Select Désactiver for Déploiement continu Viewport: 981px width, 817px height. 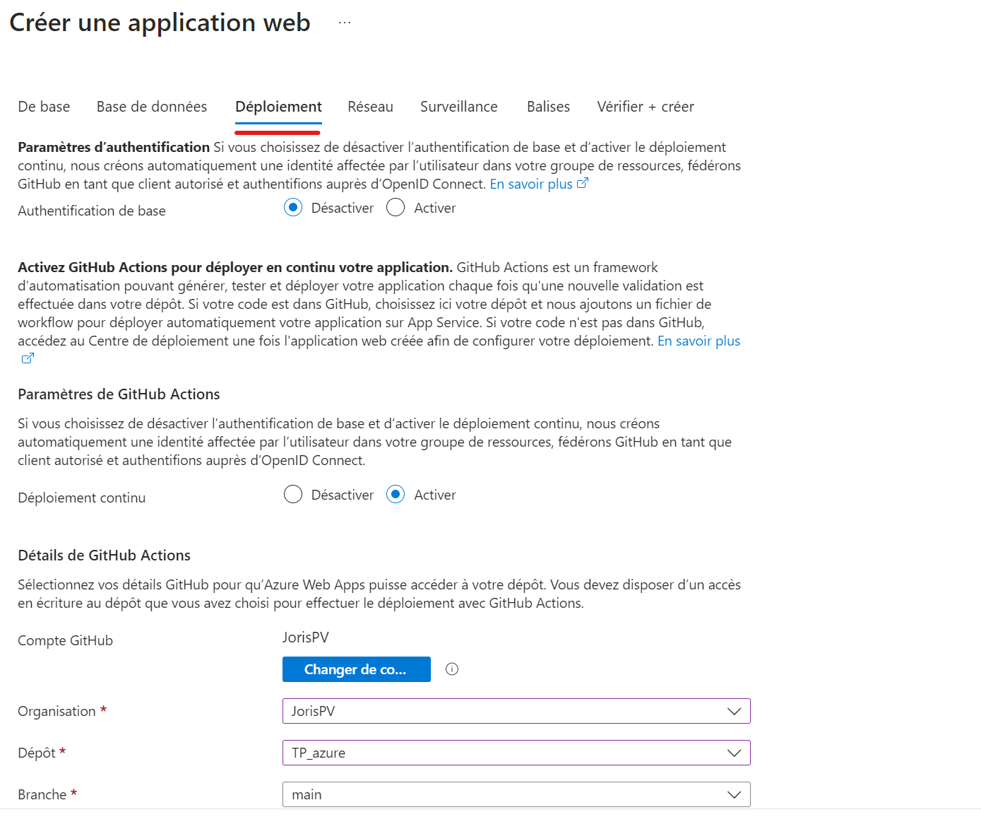(293, 495)
